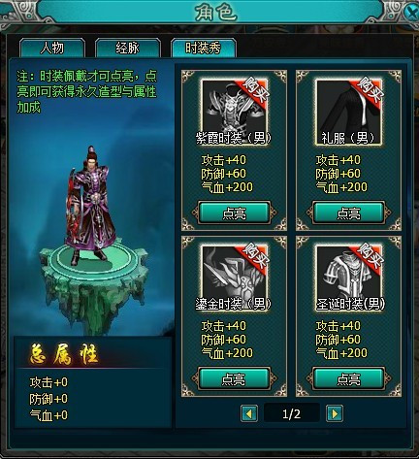Go to the next costume page arrow
The height and width of the screenshot is (459, 419).
tap(335, 413)
